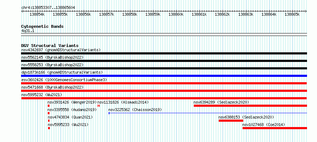
Task: Click ruler position 138859k
Action: coord(153,14)
